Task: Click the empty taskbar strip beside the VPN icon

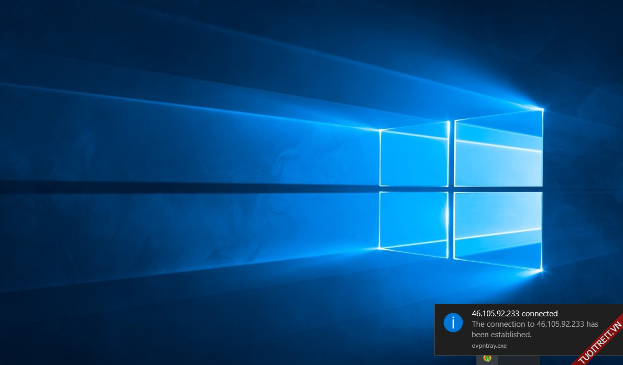Action: (519, 360)
